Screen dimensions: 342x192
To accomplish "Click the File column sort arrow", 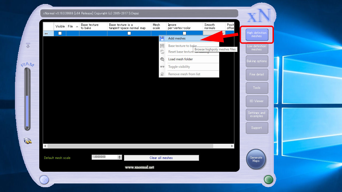I will [77, 26].
